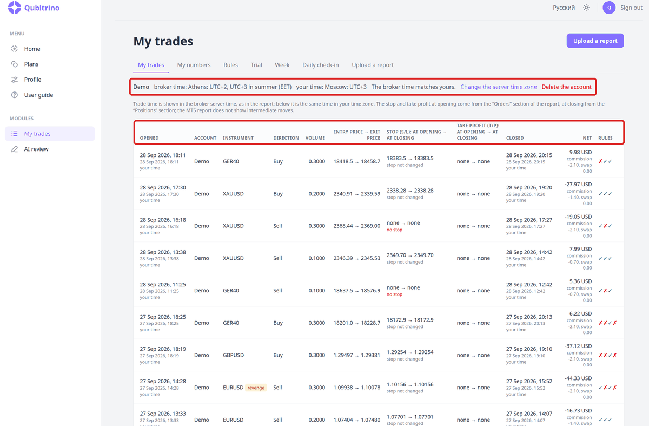Click rules marks for 28 Sep 18:11 trade
Screen dimensions: 649x426
(x=605, y=161)
